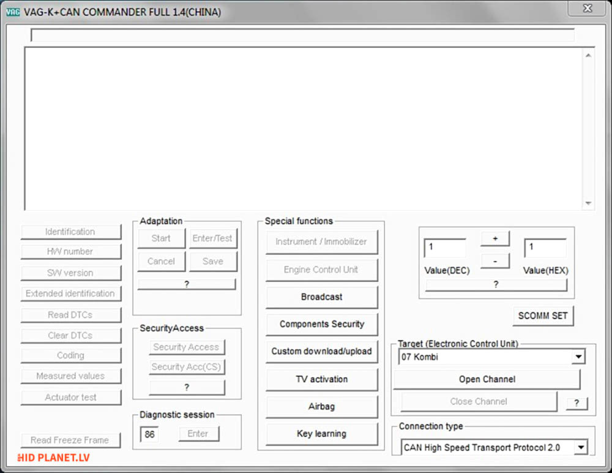Clear DTCs from the control unit

(x=71, y=335)
